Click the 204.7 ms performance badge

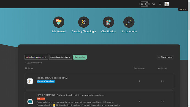tap(183, 9)
